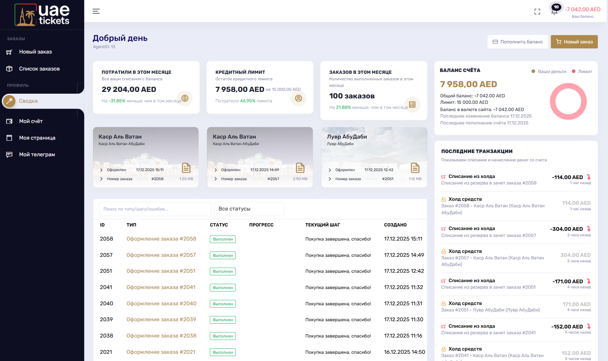Viewport: 608px width, 361px height.
Task: Toggle 'Ваши деньги' chart legend item
Action: click(x=549, y=72)
